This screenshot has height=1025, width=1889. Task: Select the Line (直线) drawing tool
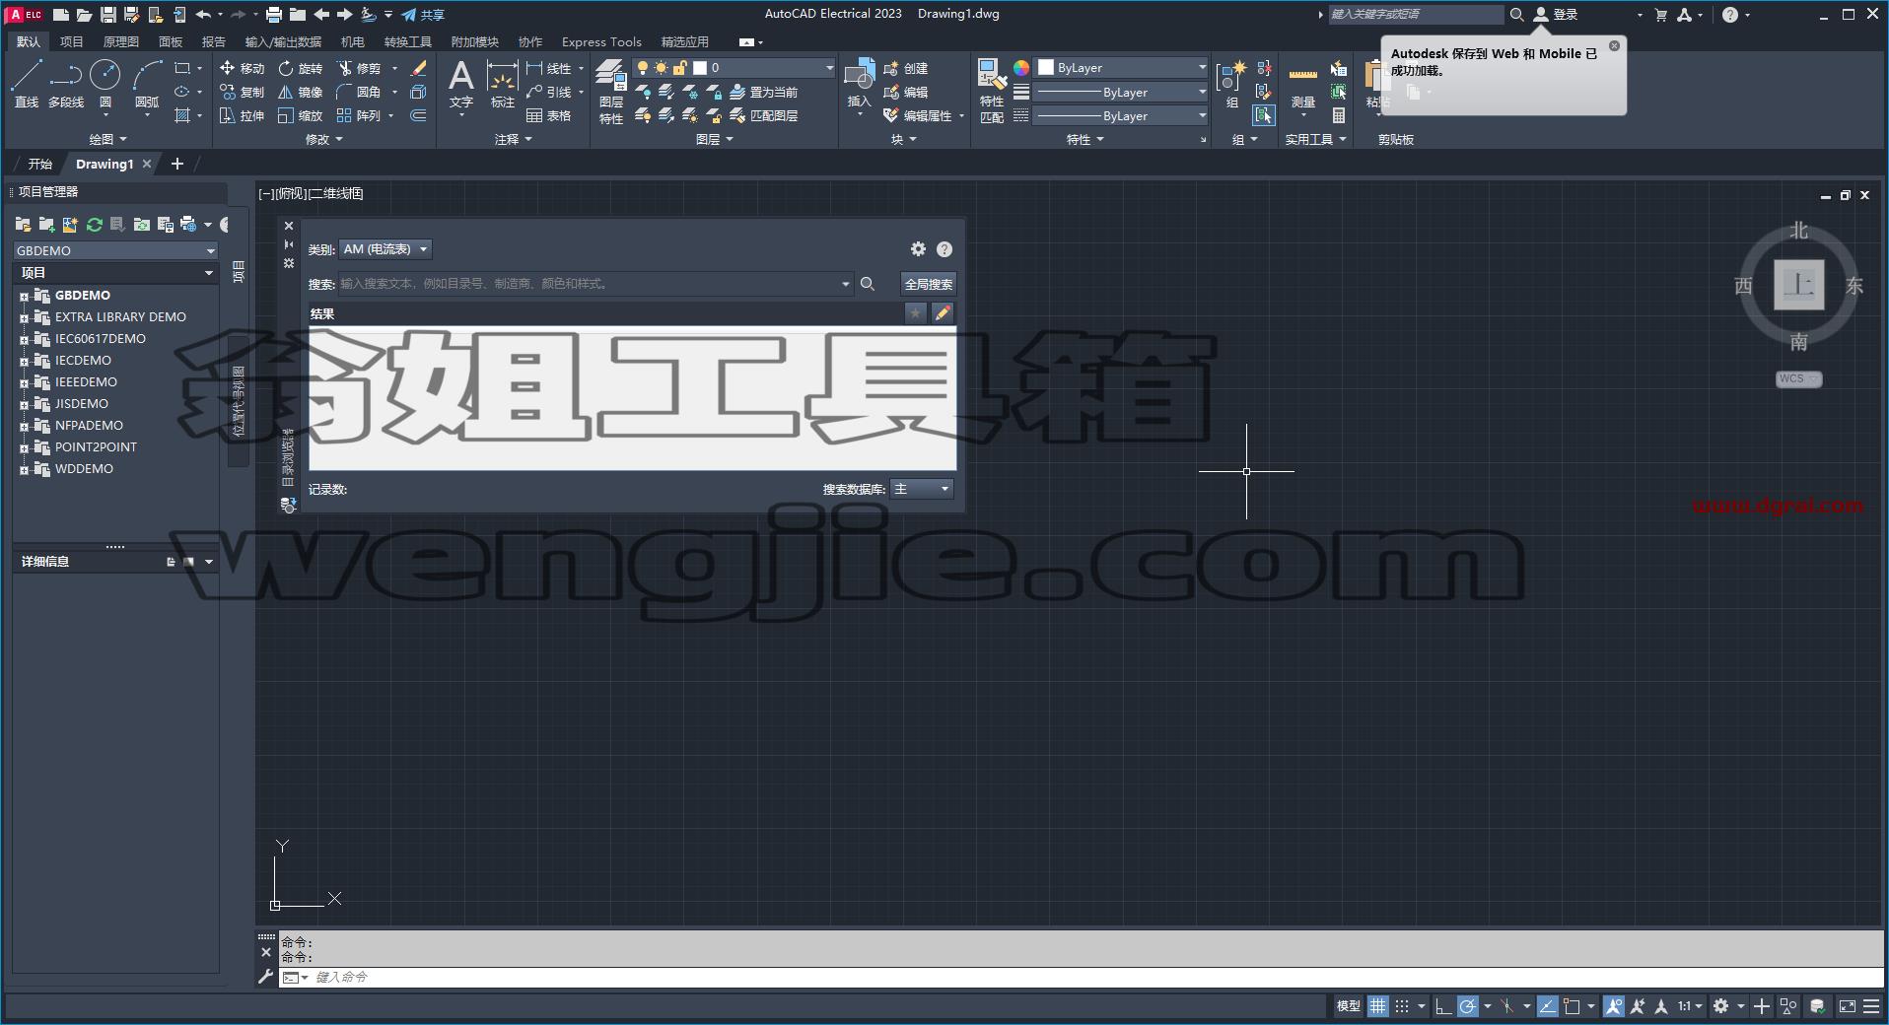[27, 83]
